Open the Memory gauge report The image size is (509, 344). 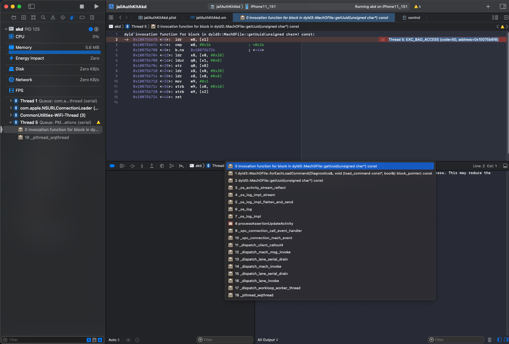[54, 49]
